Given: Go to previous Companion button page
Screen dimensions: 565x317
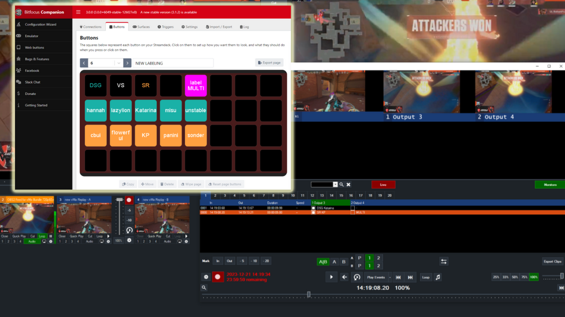Looking at the screenshot, I should click(84, 63).
